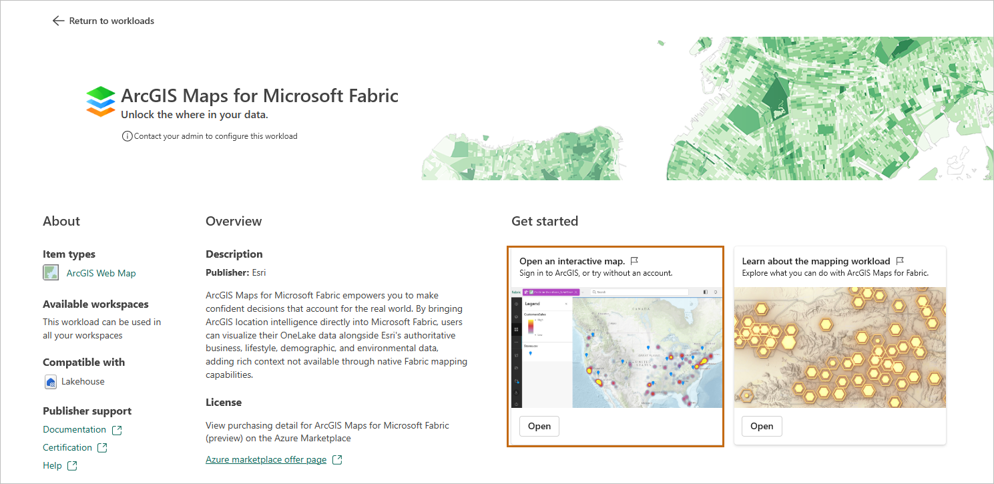Open the Azure marketplace offer page link
Screen dimensions: 994x484
tap(266, 460)
